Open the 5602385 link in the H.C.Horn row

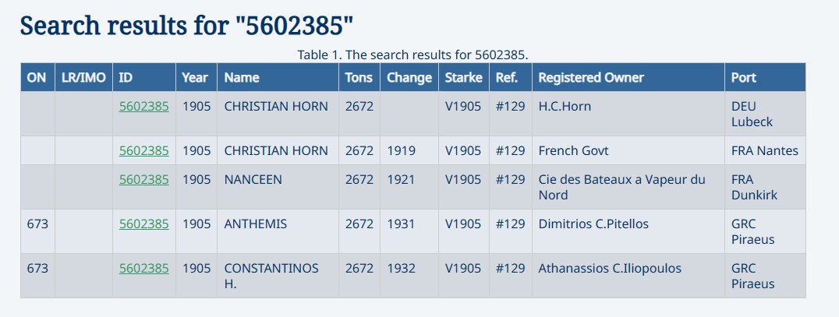(143, 106)
